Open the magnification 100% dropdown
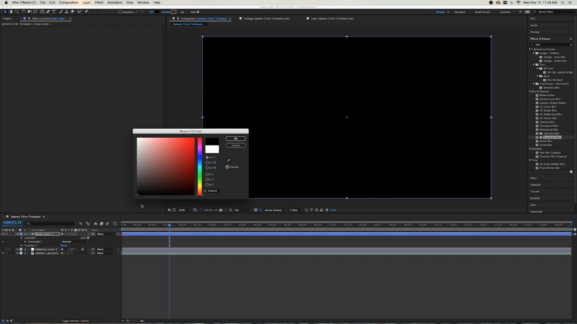Screen dimensions: 577x324 pyautogui.click(x=184, y=210)
